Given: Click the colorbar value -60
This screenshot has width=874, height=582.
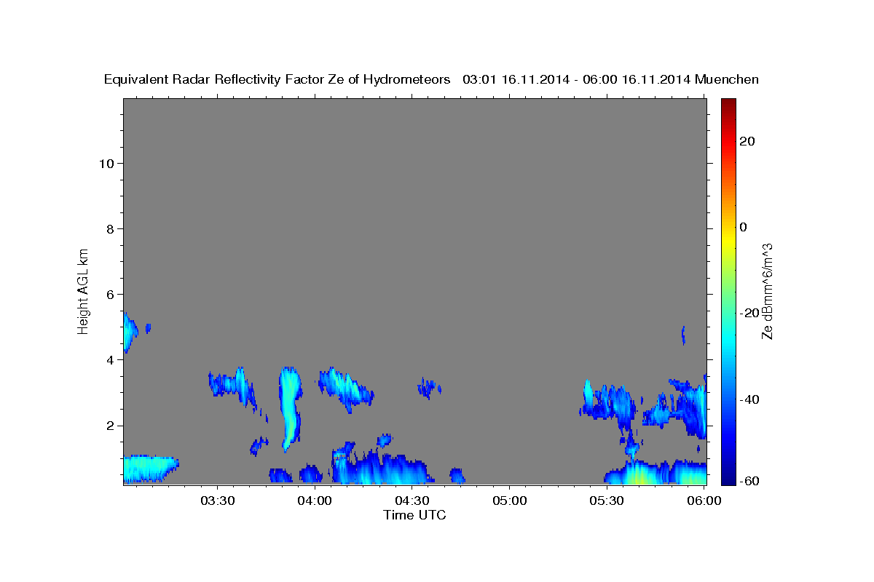Looking at the screenshot, I should pyautogui.click(x=750, y=481).
